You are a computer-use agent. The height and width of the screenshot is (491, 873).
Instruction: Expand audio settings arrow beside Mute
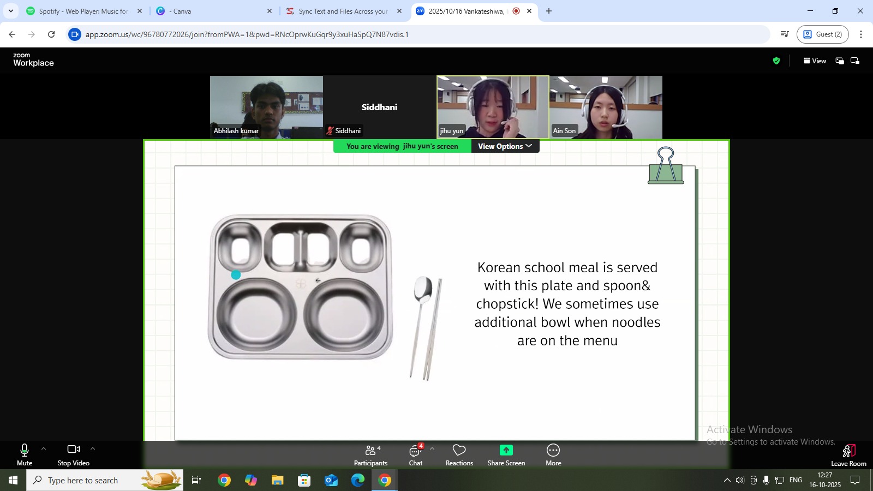click(x=44, y=448)
